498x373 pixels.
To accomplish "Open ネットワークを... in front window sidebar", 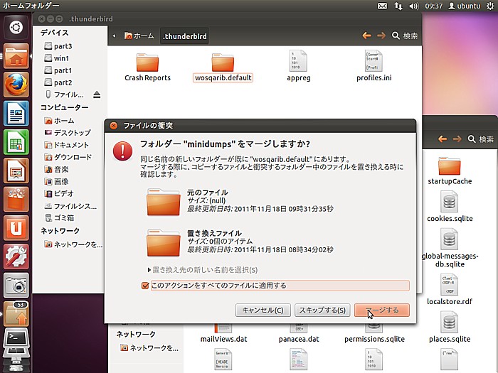I will tap(73, 244).
